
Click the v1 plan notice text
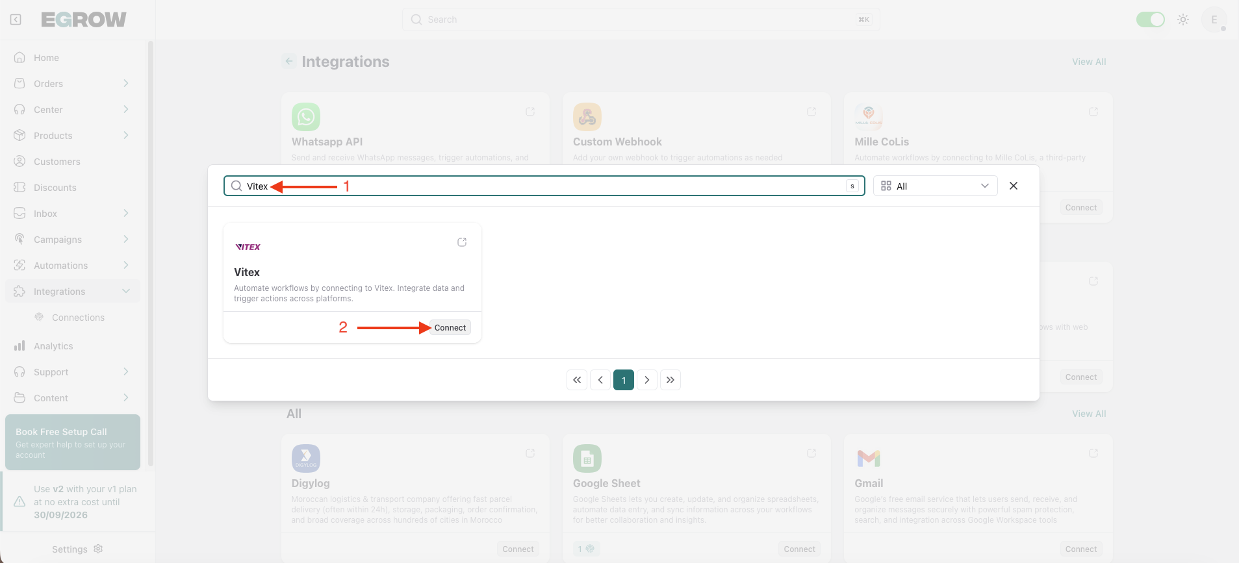pos(85,502)
